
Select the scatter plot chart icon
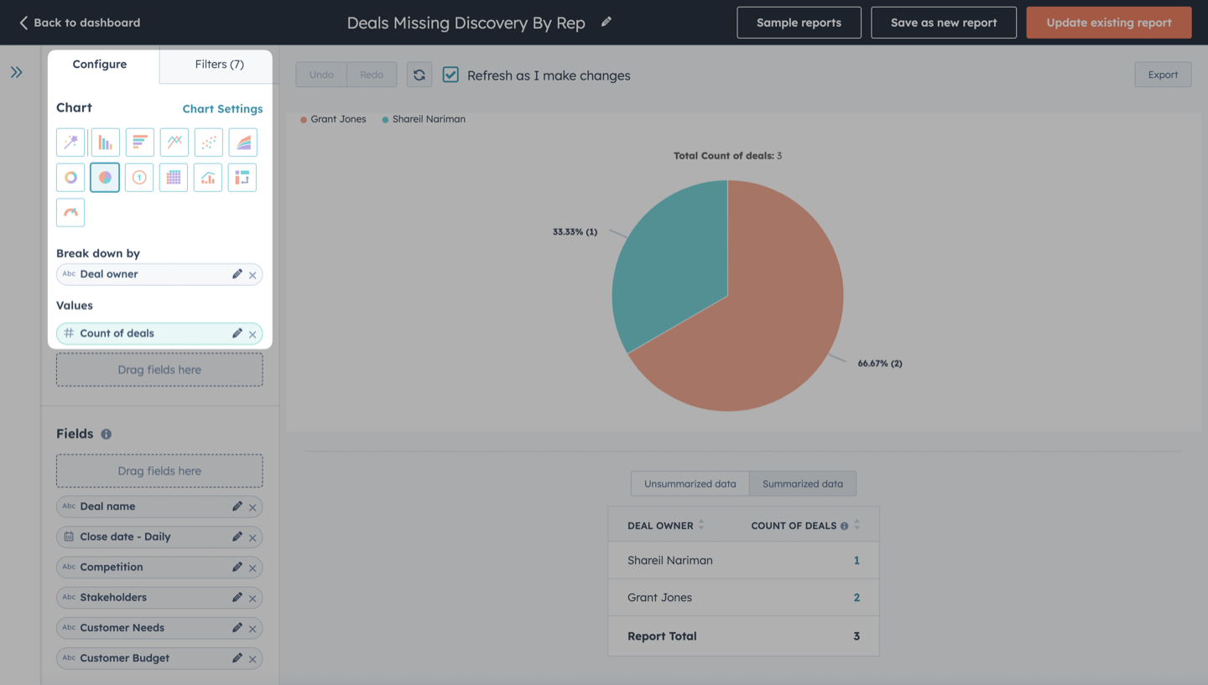coord(208,143)
